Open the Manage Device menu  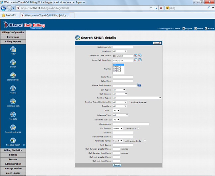coord(13,168)
